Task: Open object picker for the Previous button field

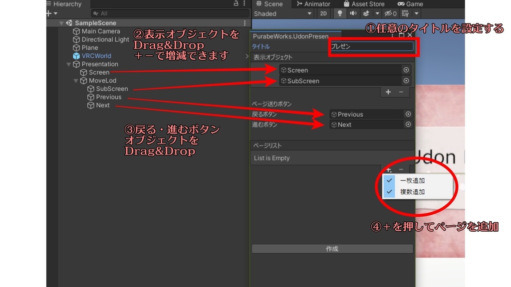Action: tap(408, 114)
